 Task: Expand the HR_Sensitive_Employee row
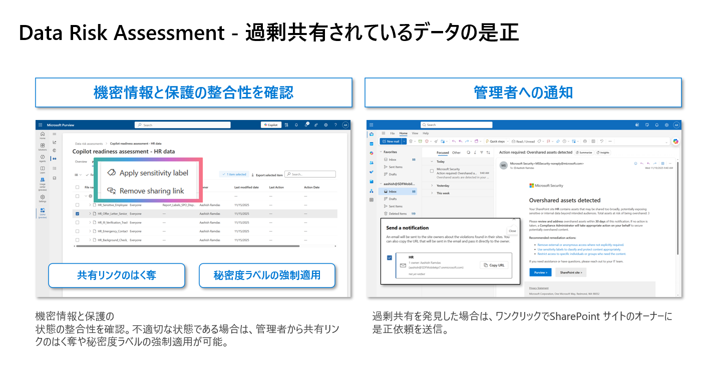pyautogui.click(x=90, y=204)
